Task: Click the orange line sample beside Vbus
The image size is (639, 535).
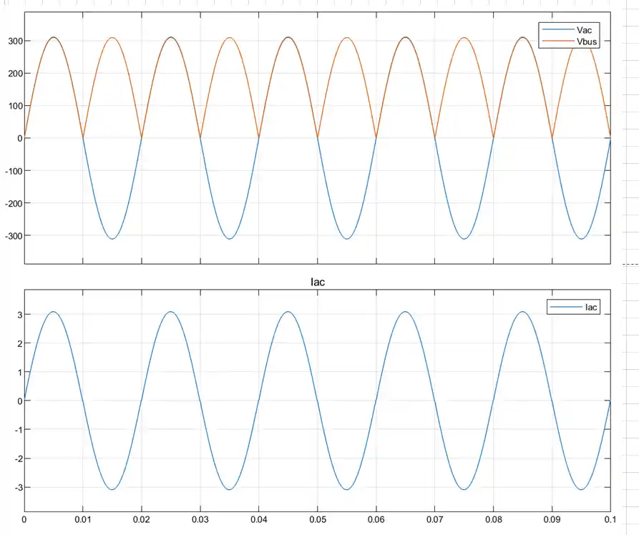Action: click(x=558, y=41)
